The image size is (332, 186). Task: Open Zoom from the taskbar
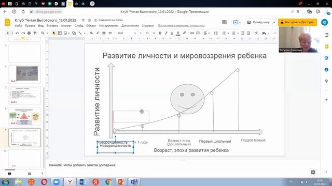57,182
